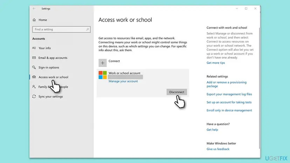Minimize the Settings window
Screen dimensions: 290x163
[x=237, y=8]
